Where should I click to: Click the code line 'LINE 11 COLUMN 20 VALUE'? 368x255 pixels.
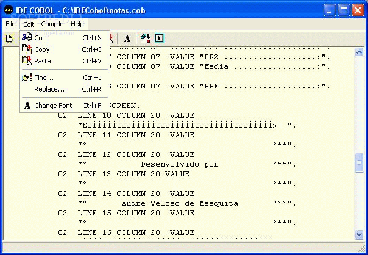[136, 135]
